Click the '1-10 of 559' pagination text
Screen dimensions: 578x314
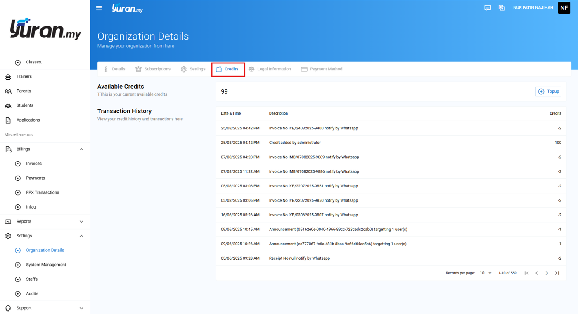(507, 273)
